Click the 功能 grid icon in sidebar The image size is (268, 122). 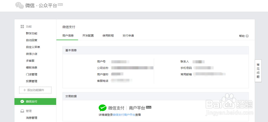22,27
